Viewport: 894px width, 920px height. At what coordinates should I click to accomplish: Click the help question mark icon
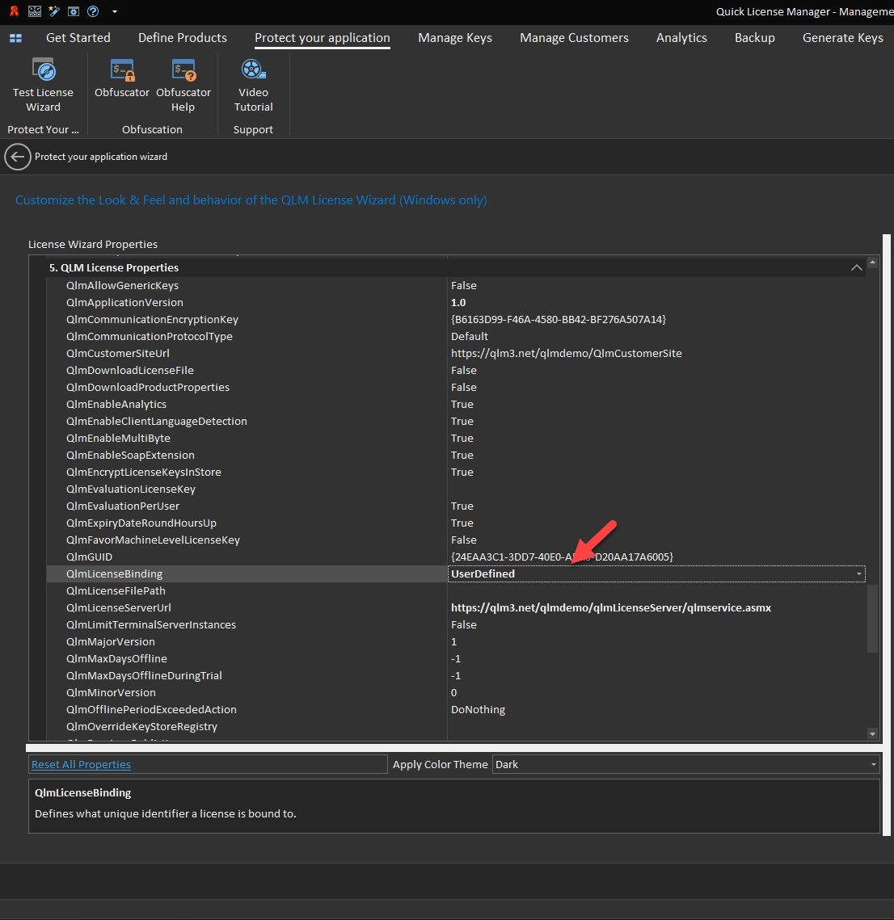tap(93, 11)
